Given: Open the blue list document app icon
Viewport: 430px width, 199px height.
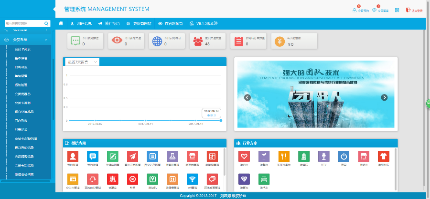Looking at the screenshot, I should point(152,157).
